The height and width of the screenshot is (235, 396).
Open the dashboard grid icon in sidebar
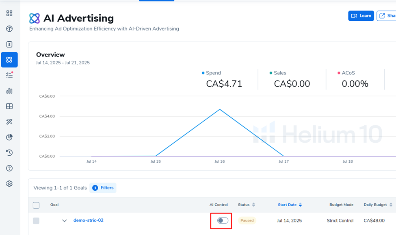[9, 13]
